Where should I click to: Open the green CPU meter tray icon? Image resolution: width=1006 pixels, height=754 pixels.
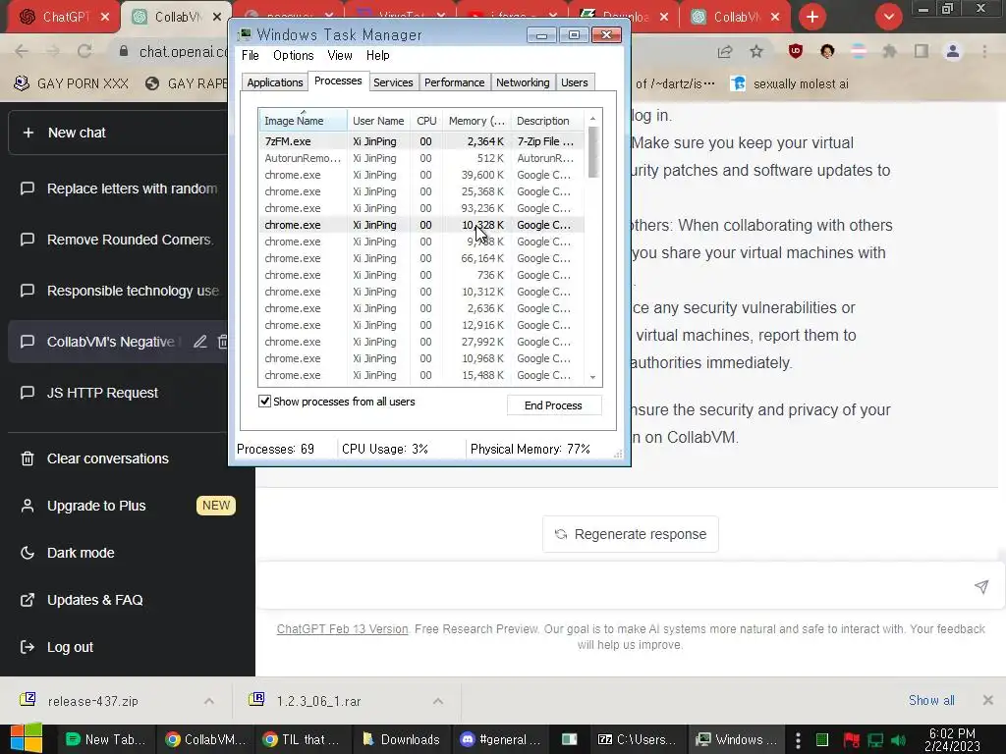point(822,740)
